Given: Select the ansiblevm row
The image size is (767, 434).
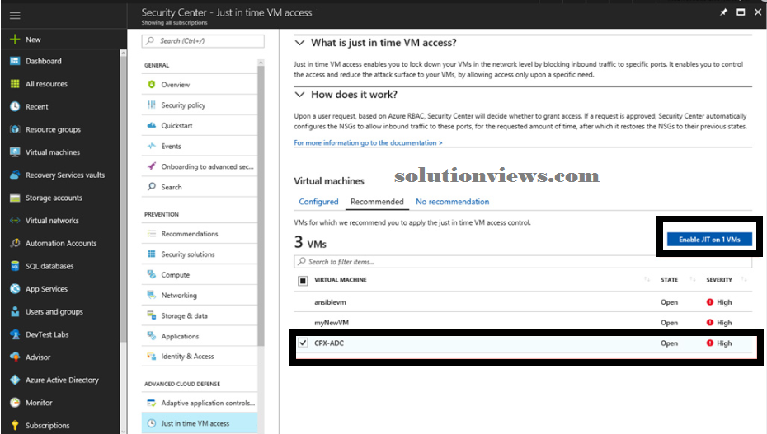Looking at the screenshot, I should click(x=523, y=302).
